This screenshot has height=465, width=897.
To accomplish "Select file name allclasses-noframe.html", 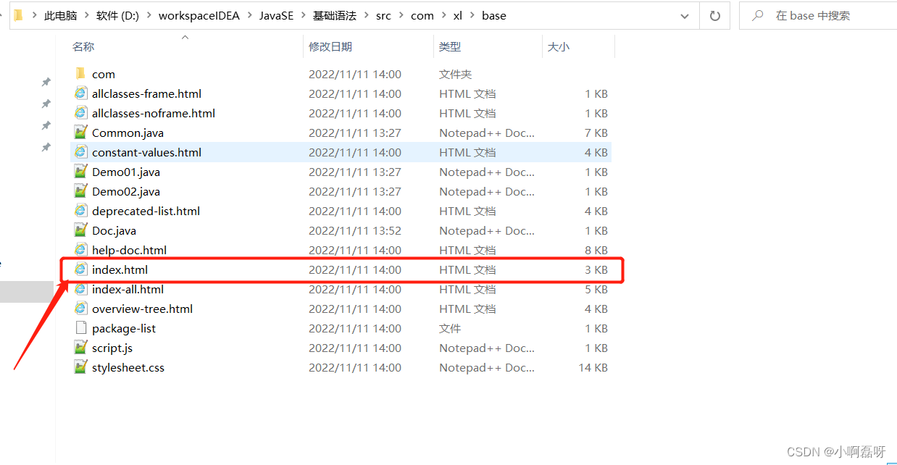I will pyautogui.click(x=154, y=113).
